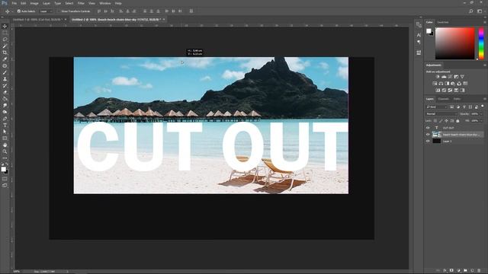Image resolution: width=488 pixels, height=274 pixels.
Task: Open the Fill value dropdown arrow
Action: (x=481, y=120)
